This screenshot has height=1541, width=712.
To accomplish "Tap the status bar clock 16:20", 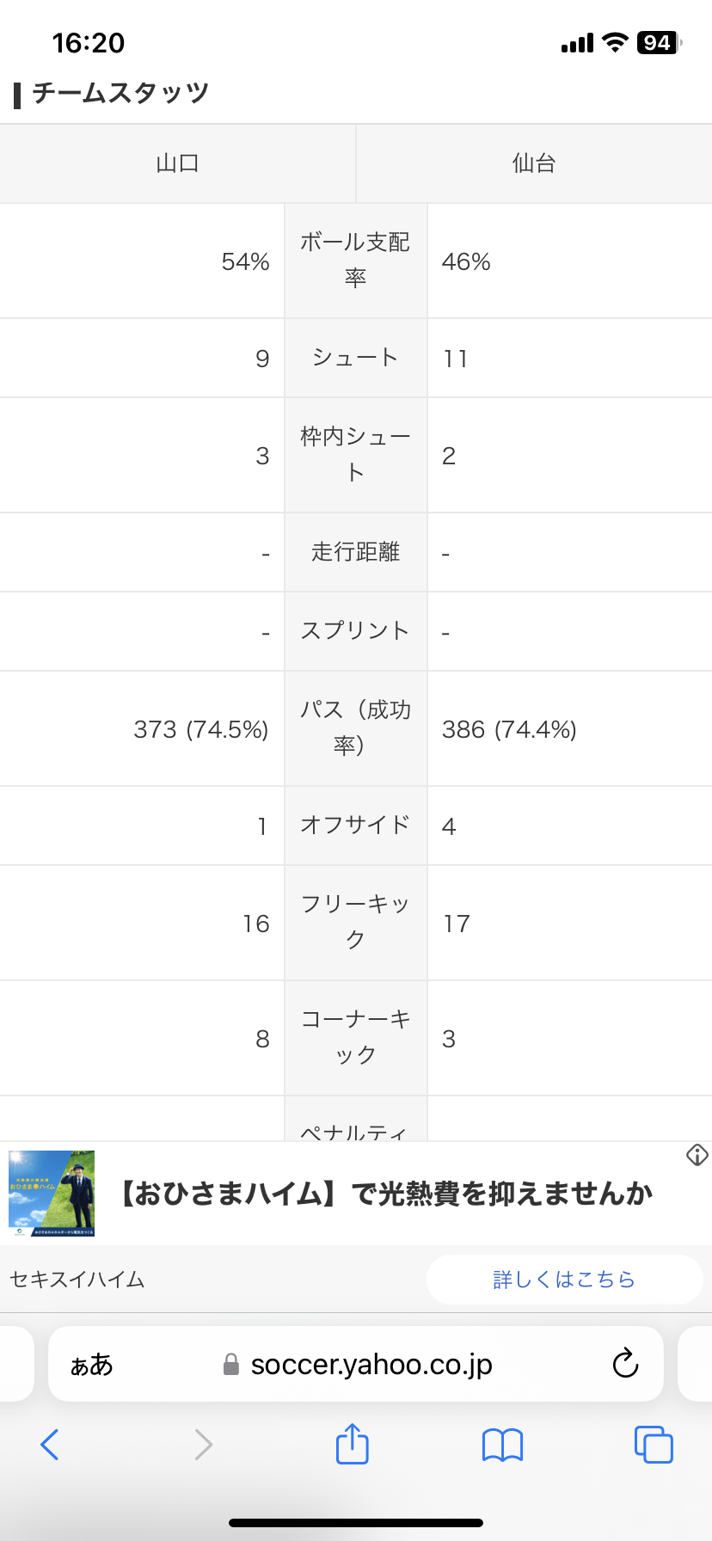I will (89, 43).
